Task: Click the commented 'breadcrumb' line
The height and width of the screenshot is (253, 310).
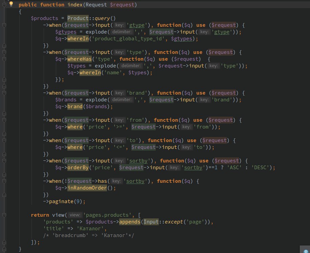Action: point(89,235)
